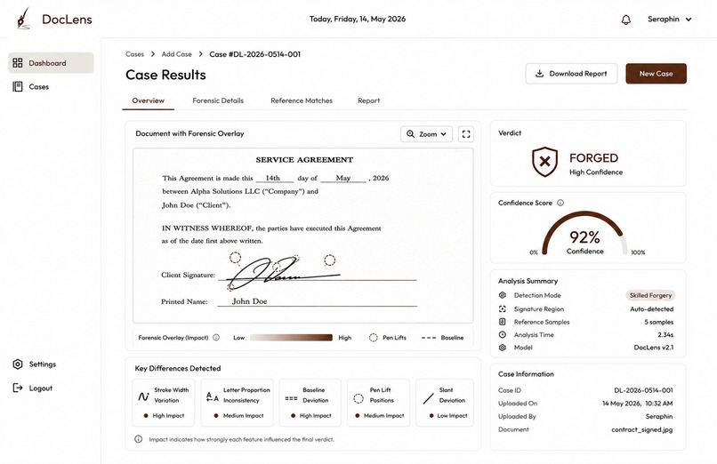The height and width of the screenshot is (464, 717).
Task: Click the Stroke Width Variation wave icon
Action: point(143,396)
